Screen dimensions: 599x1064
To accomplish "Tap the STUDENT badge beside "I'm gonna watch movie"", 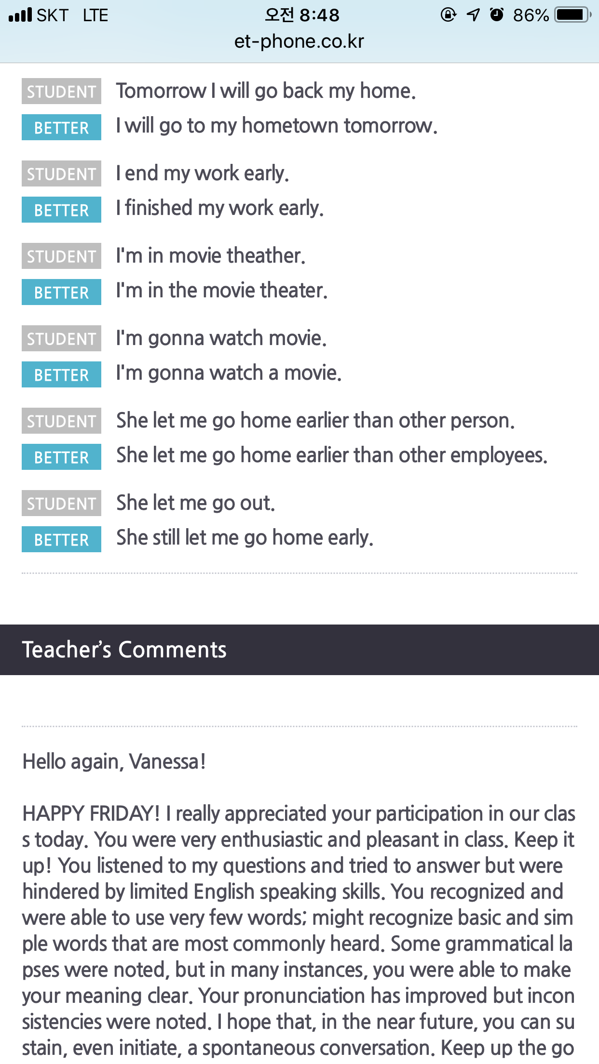I will (61, 339).
